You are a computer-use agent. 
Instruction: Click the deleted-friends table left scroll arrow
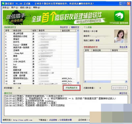[85, 82]
